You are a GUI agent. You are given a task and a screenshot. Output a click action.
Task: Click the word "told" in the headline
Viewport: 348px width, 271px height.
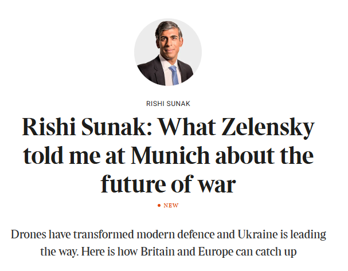pos(42,156)
